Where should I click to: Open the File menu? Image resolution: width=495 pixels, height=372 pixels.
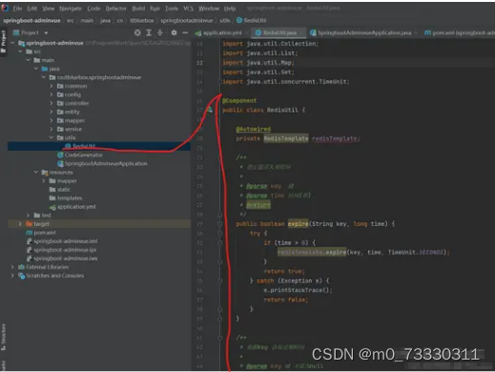pos(17,9)
